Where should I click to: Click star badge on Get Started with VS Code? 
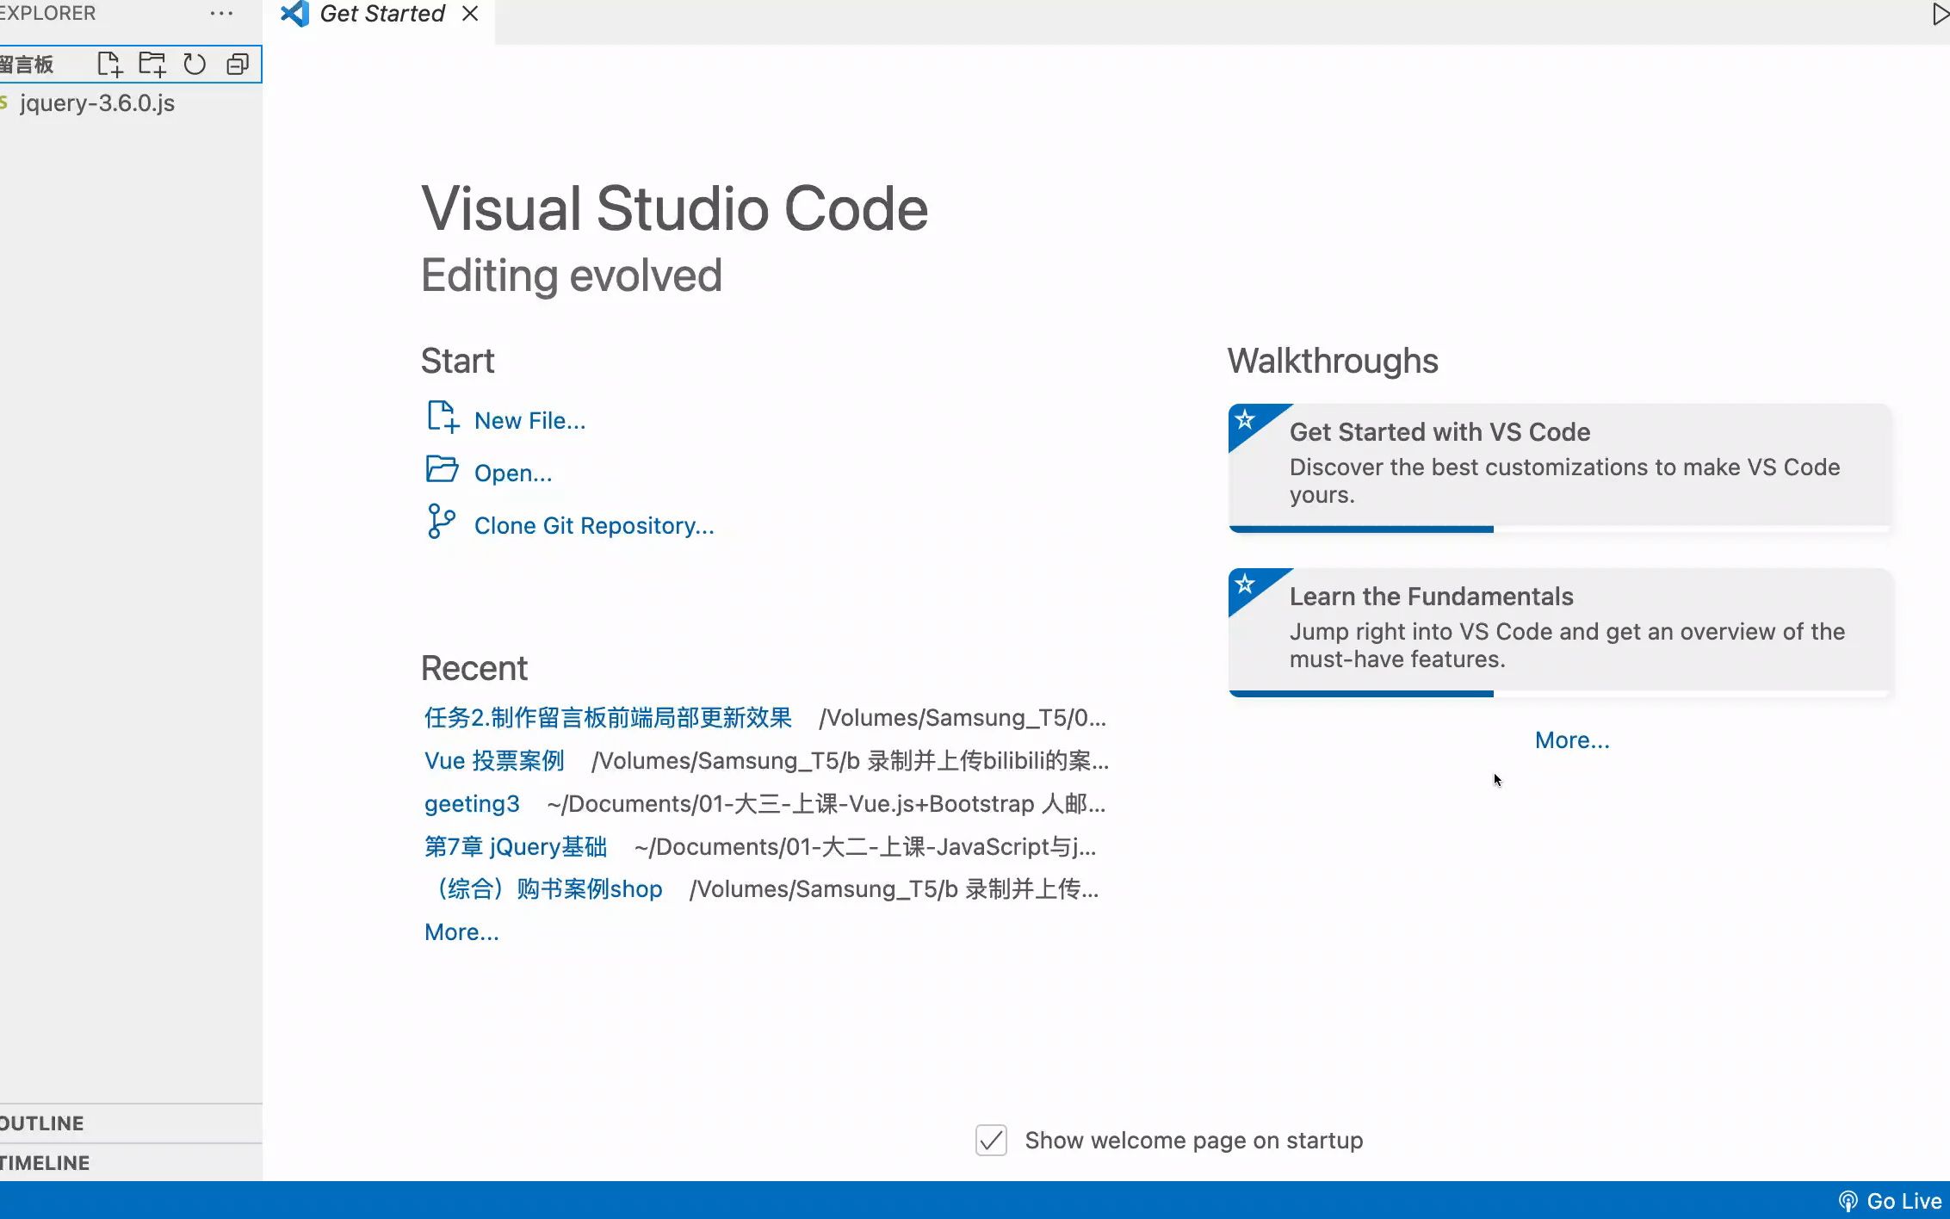[1245, 420]
